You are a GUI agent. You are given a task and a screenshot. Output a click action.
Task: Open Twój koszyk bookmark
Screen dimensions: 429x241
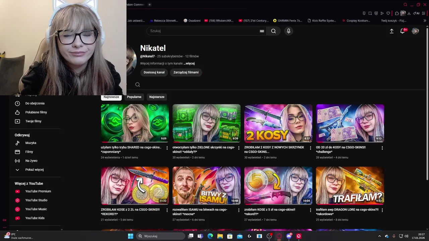tap(393, 20)
